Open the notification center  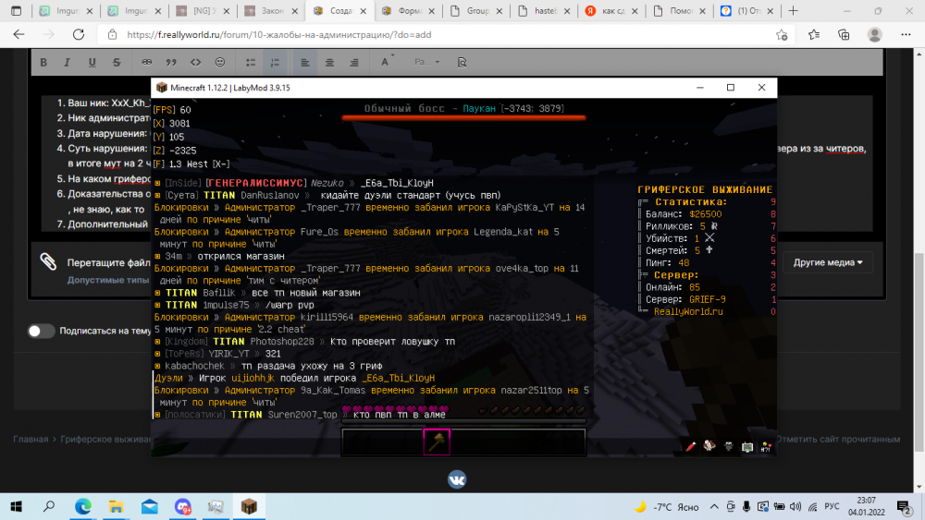(x=904, y=506)
